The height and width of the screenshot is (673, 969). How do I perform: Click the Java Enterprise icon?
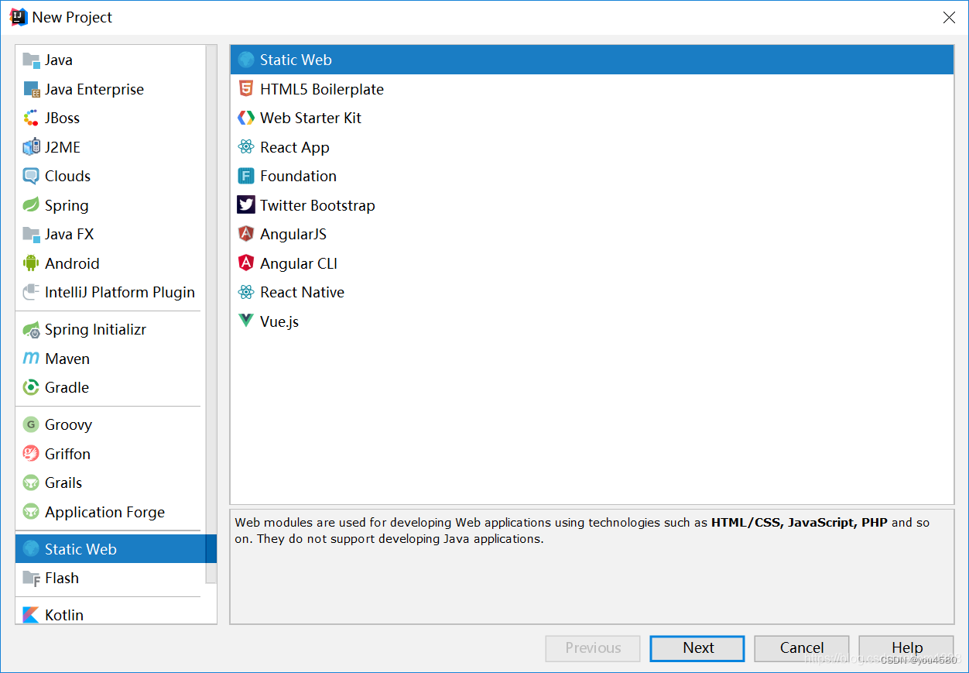(x=31, y=89)
